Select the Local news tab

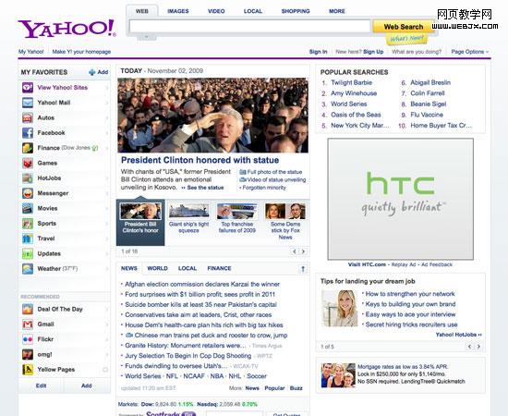click(x=187, y=268)
